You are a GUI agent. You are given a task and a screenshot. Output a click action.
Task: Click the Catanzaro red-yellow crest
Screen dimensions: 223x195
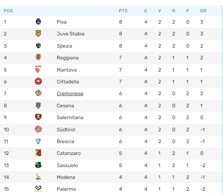pos(38,153)
